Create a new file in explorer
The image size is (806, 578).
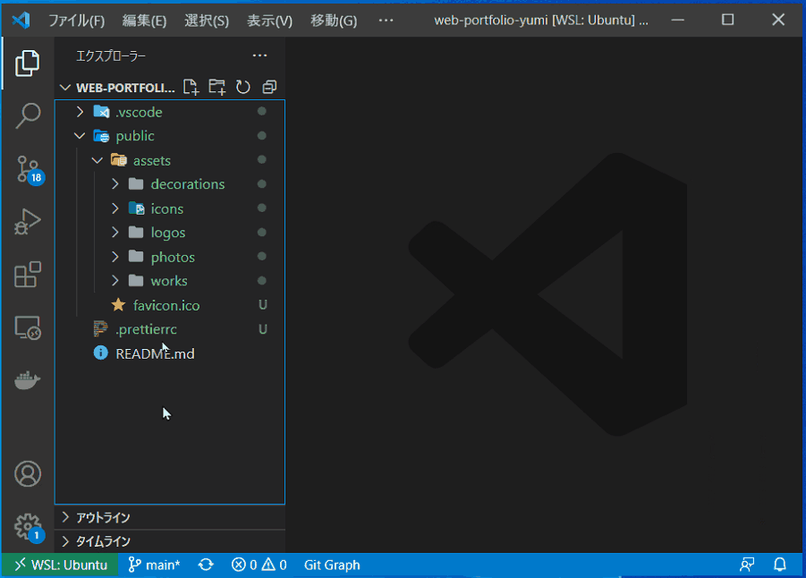click(191, 87)
